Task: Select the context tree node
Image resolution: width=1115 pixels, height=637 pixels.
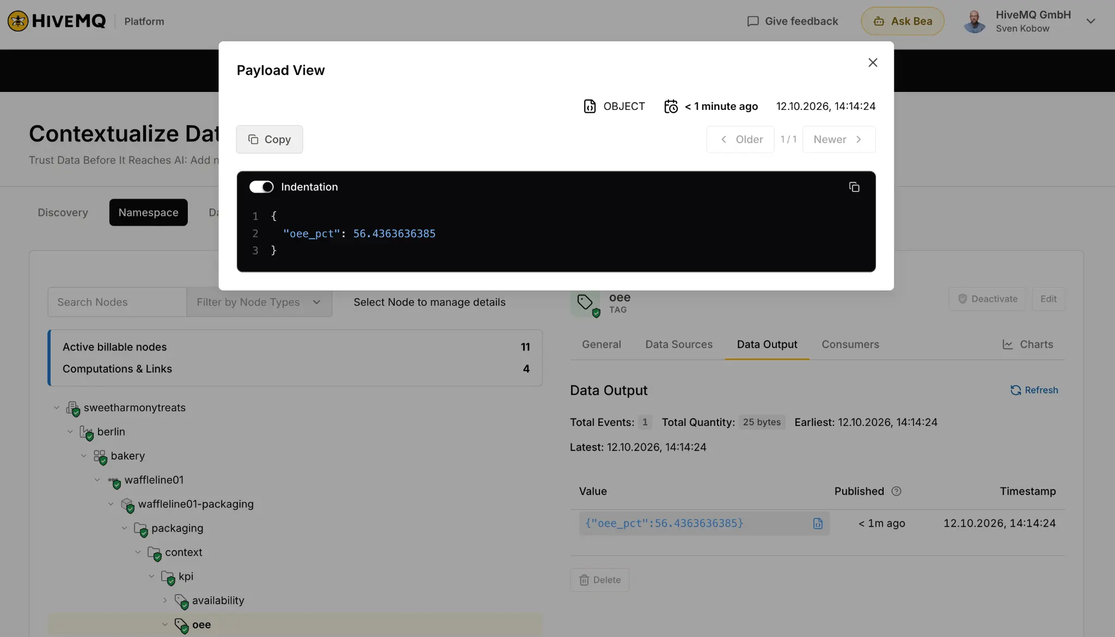Action: coord(183,552)
